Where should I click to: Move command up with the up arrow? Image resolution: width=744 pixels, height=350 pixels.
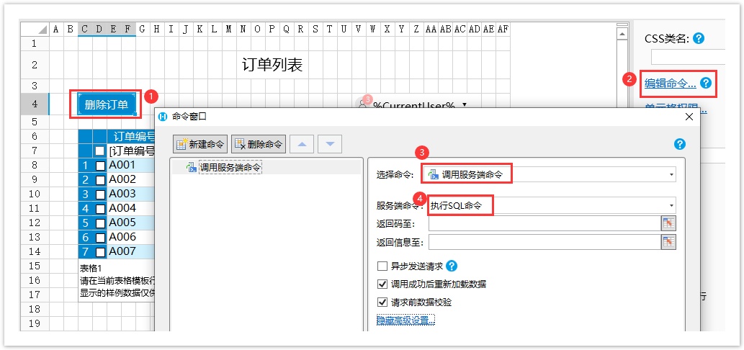point(302,144)
